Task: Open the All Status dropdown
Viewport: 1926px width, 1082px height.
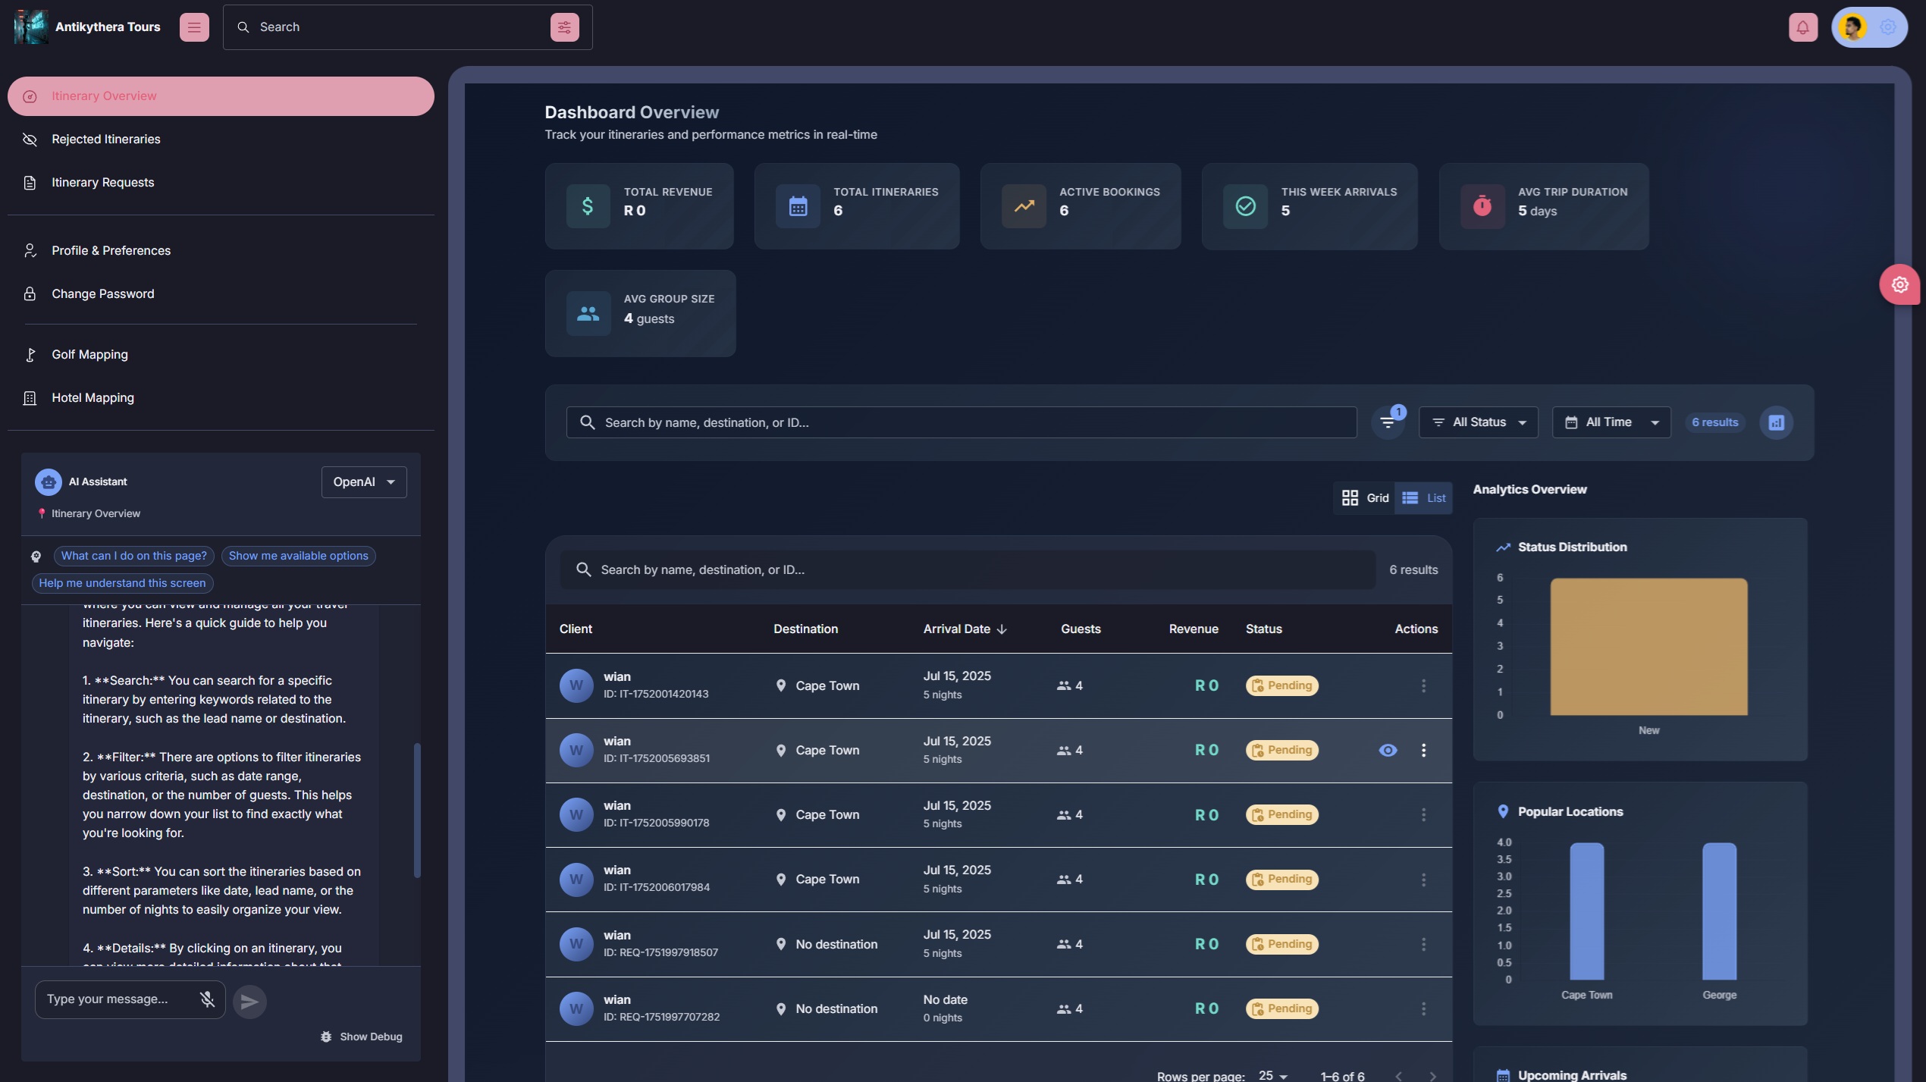Action: click(1478, 422)
